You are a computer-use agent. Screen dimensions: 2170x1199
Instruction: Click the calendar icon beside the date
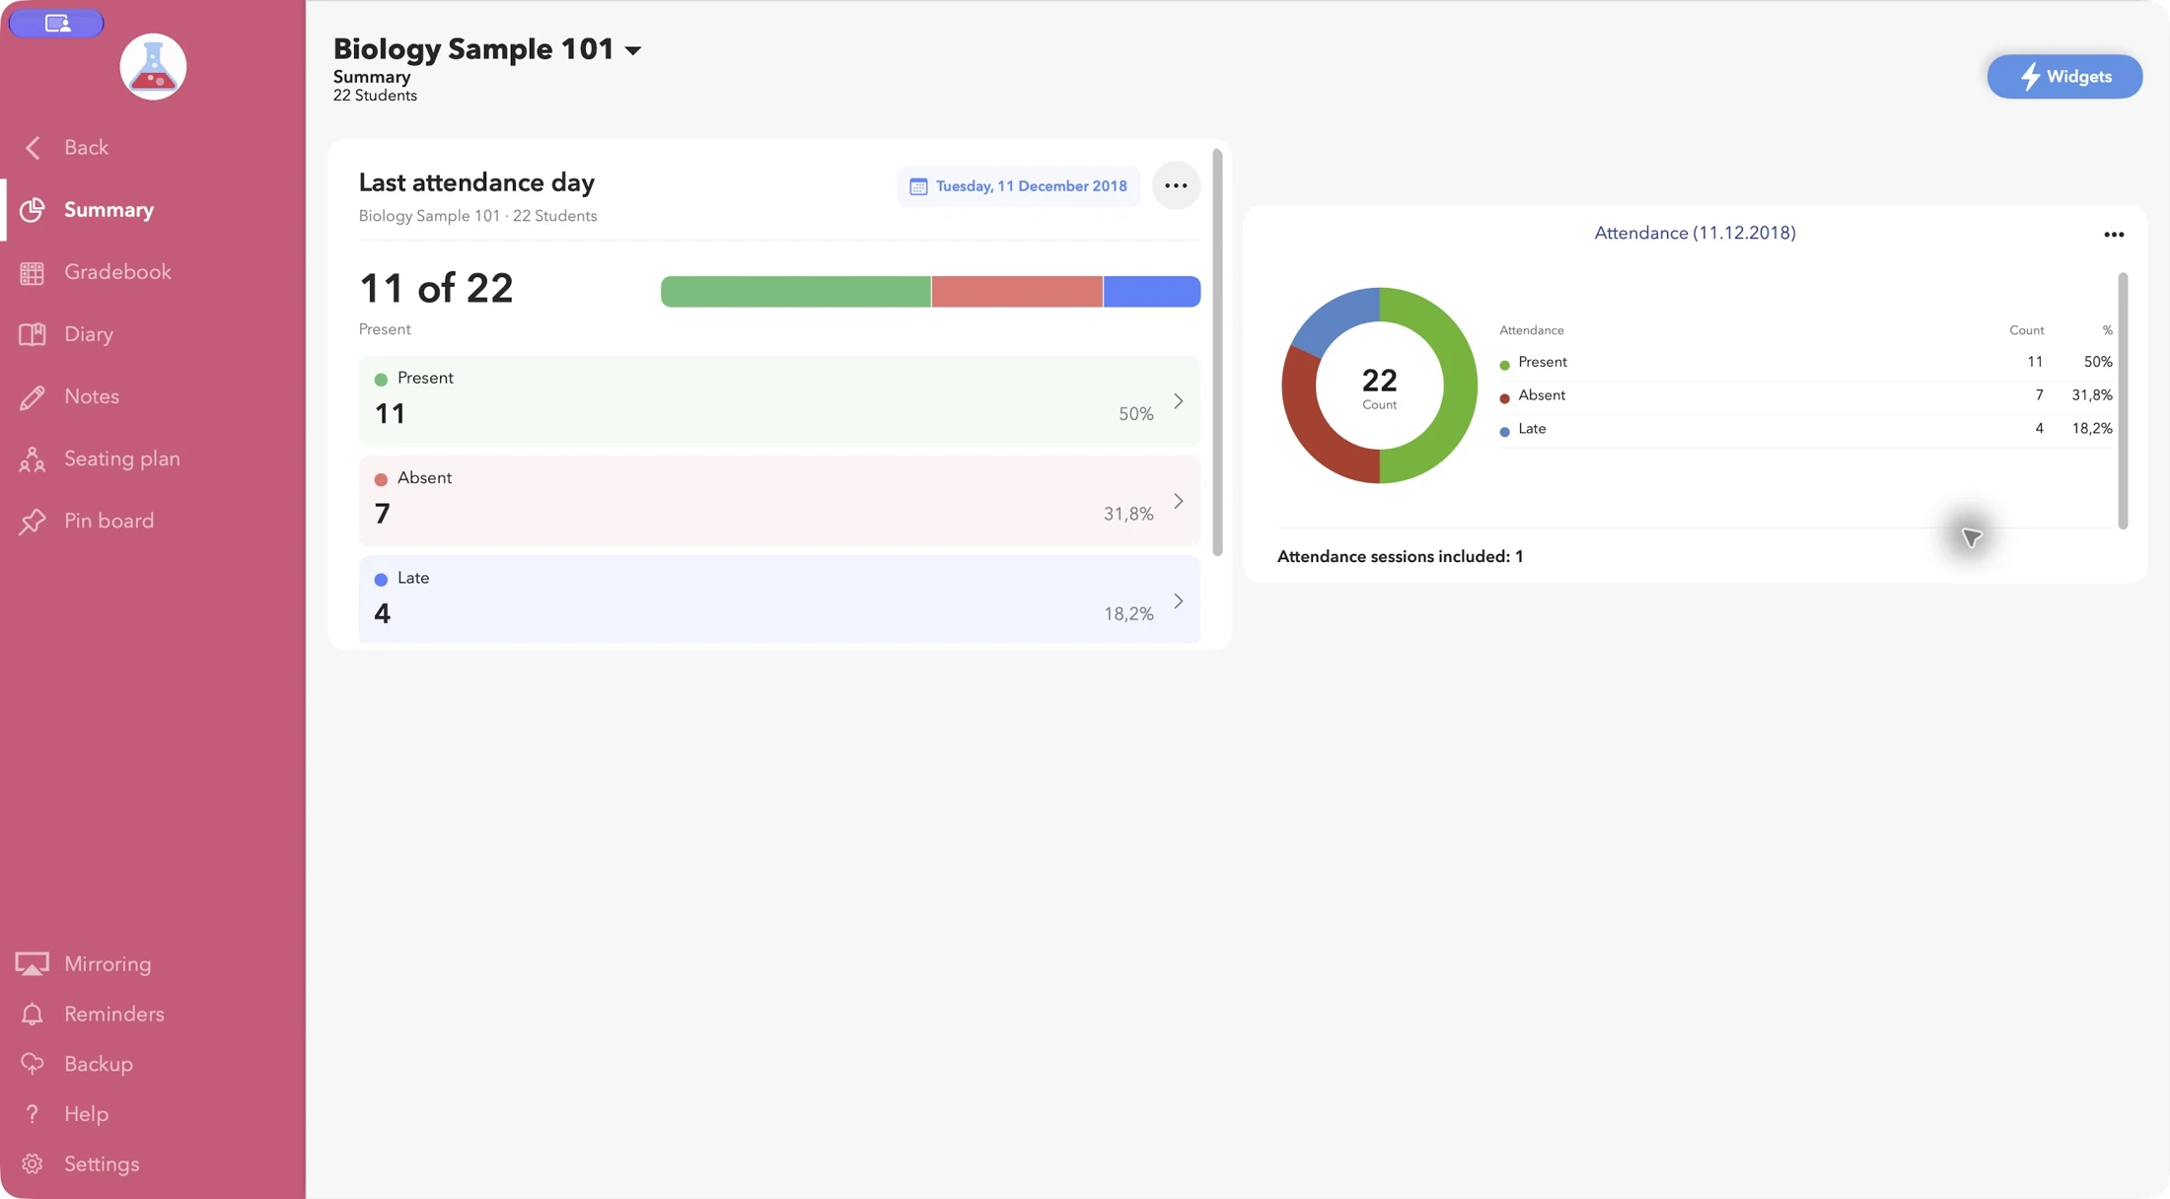(x=918, y=186)
